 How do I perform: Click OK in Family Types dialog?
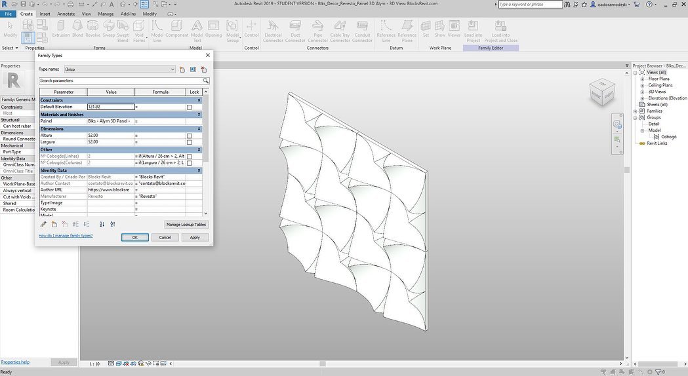(x=134, y=238)
